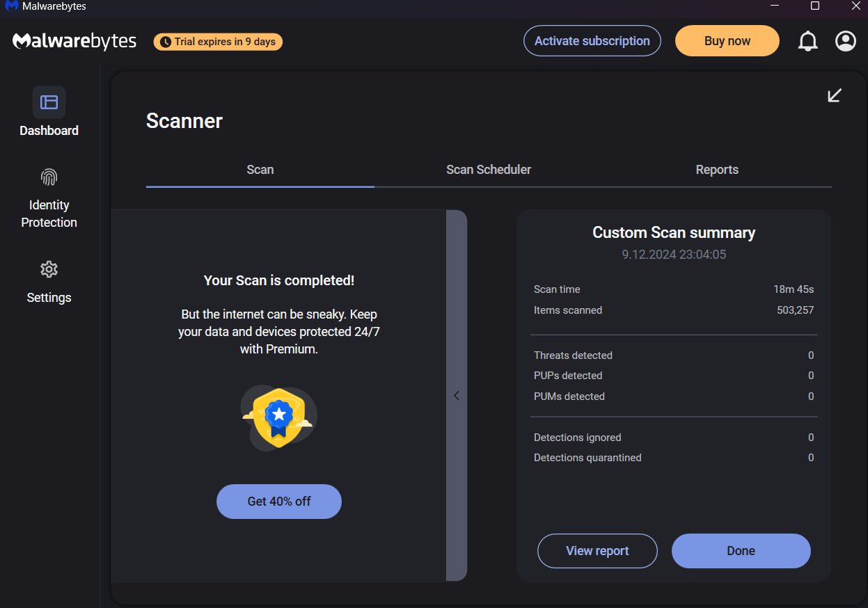Click the Done button
This screenshot has height=608, width=868.
(741, 551)
